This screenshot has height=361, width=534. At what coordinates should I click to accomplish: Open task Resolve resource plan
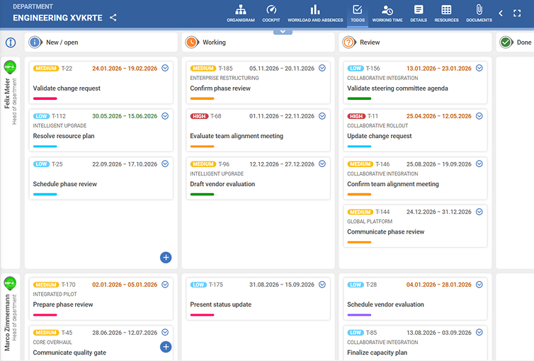click(x=64, y=136)
